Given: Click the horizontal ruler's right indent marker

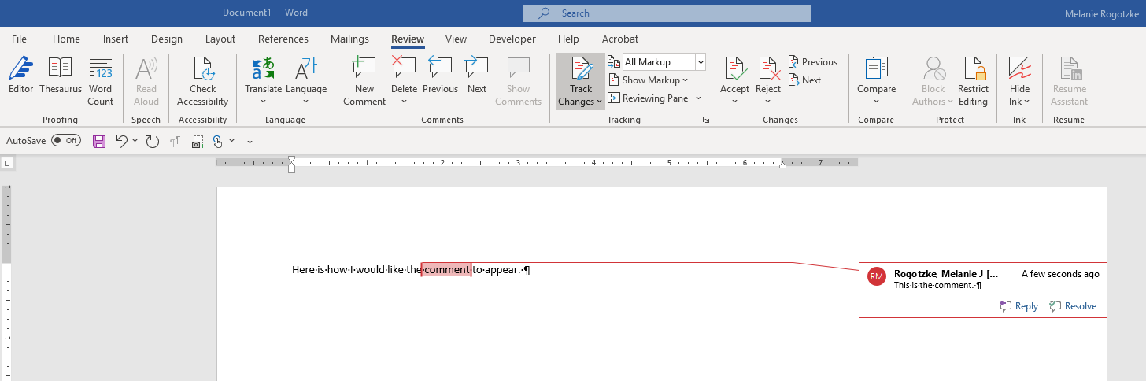Looking at the screenshot, I should tap(782, 165).
